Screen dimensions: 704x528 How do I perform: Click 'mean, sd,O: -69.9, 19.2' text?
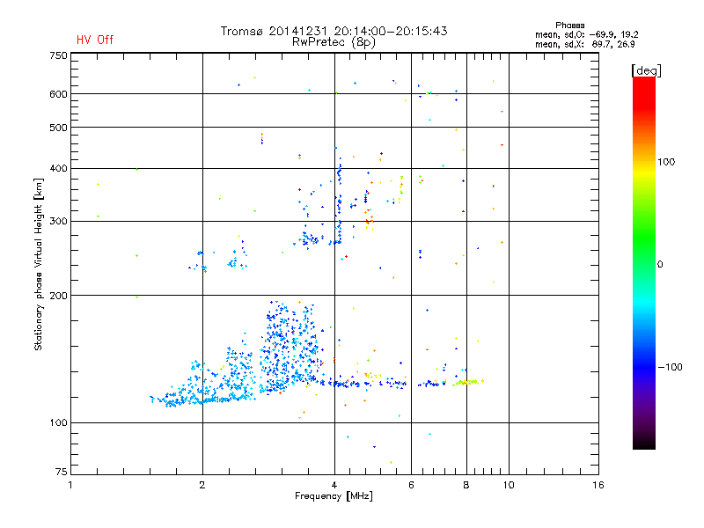(586, 34)
